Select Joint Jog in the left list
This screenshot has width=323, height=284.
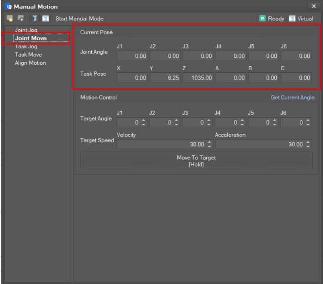[x=26, y=30]
